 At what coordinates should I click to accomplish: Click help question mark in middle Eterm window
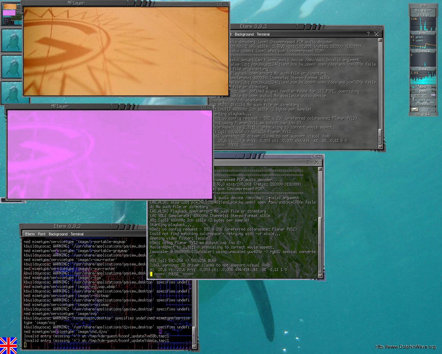(x=308, y=162)
